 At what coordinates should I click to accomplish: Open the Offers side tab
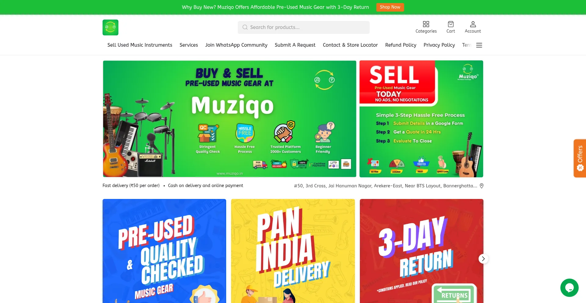click(x=580, y=158)
